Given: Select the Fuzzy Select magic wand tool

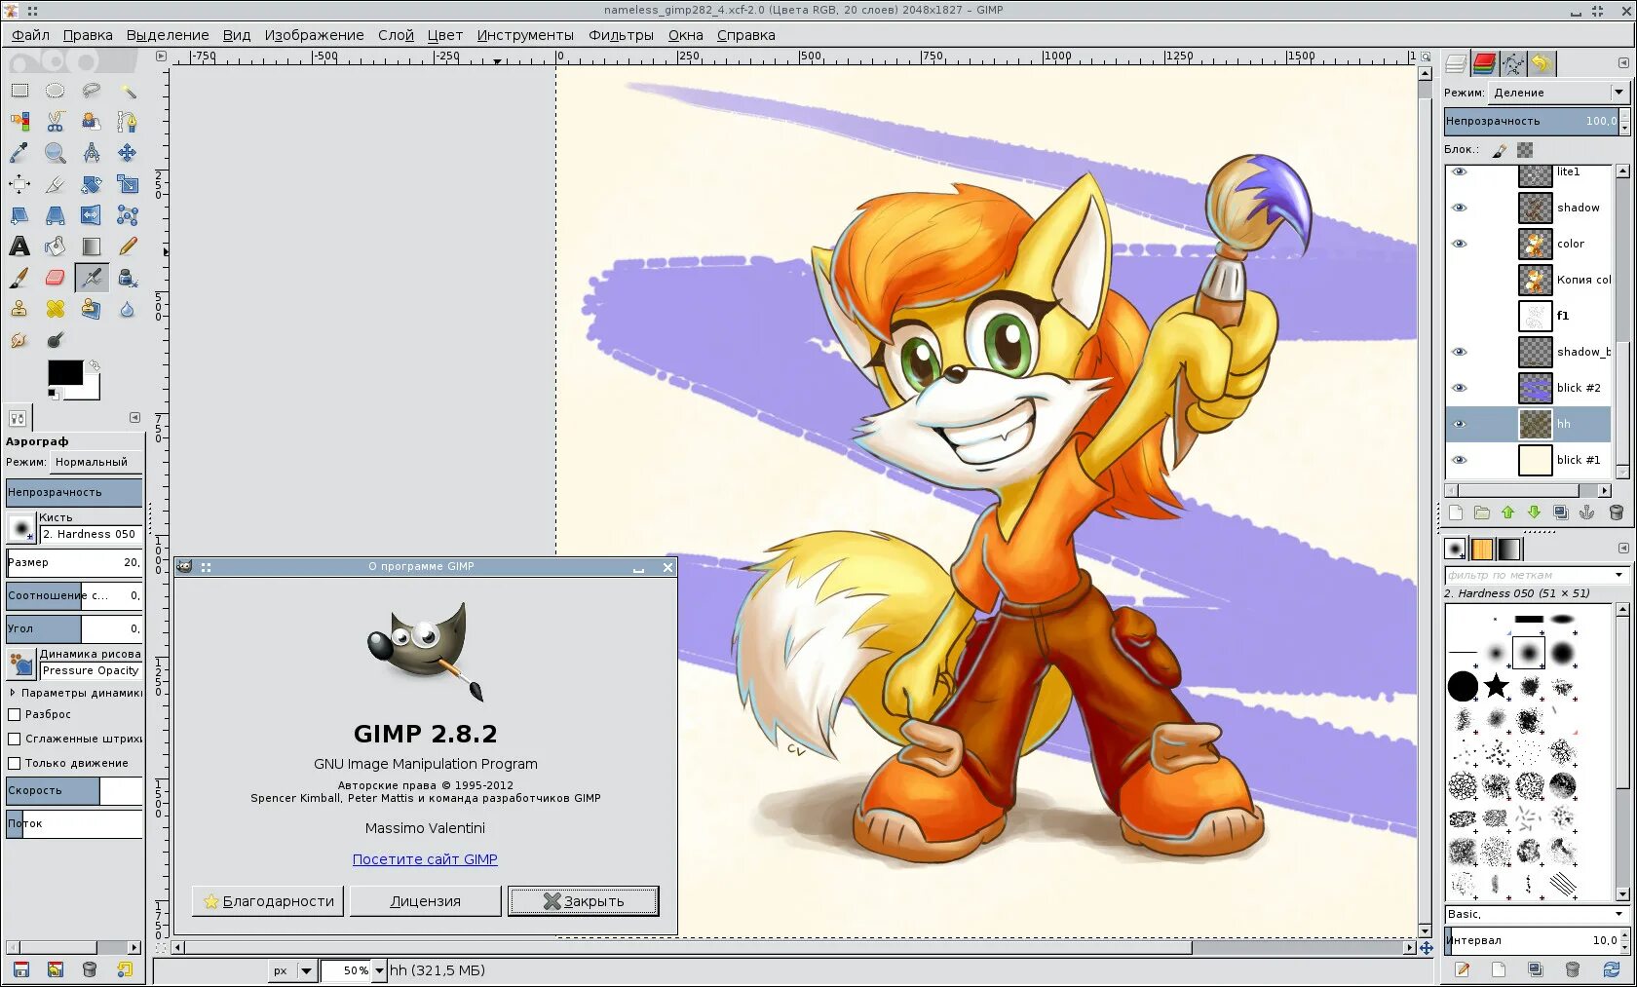Looking at the screenshot, I should coord(128,91).
